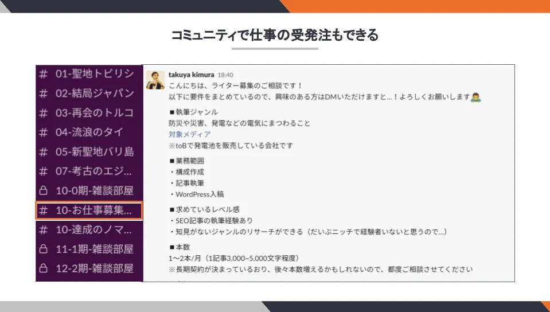Click the ■業務範囲 heading
The image size is (550, 312).
pos(186,161)
